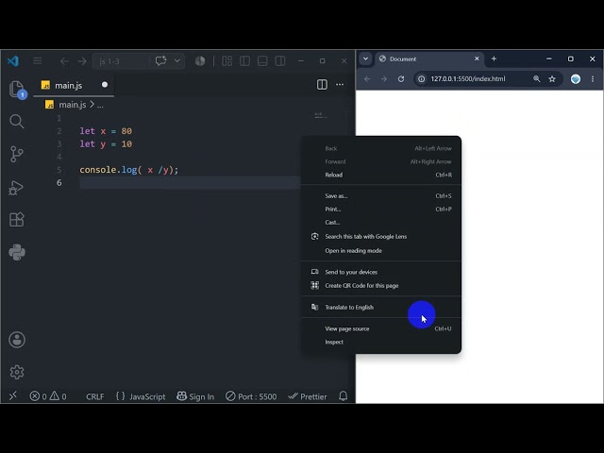This screenshot has height=453, width=604.
Task: Open the zoom indicator in address bar
Action: pos(536,78)
